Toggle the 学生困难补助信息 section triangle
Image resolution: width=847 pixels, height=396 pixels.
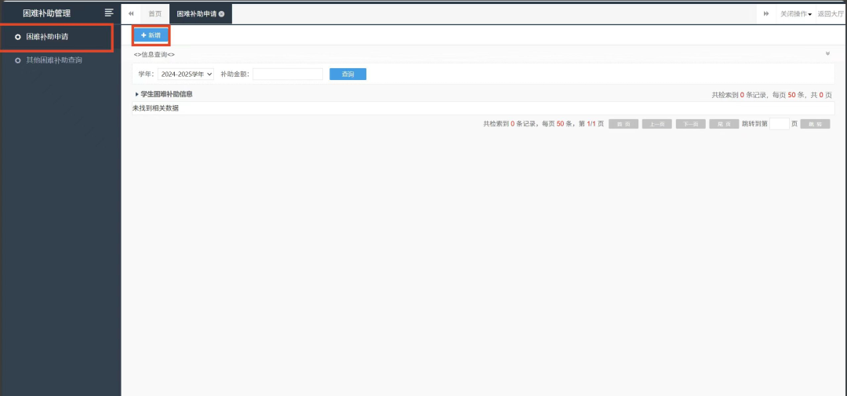click(137, 95)
